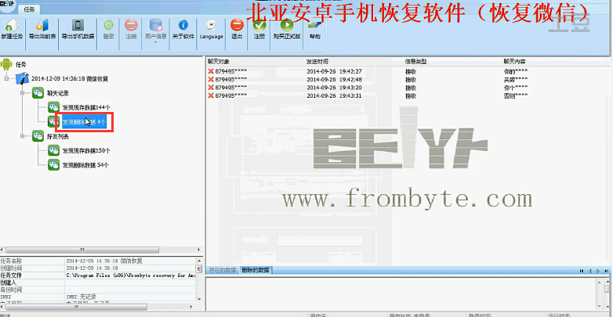The height and width of the screenshot is (317, 613).
Task: Click the properties panel scroll-up arrow
Action: point(199,260)
